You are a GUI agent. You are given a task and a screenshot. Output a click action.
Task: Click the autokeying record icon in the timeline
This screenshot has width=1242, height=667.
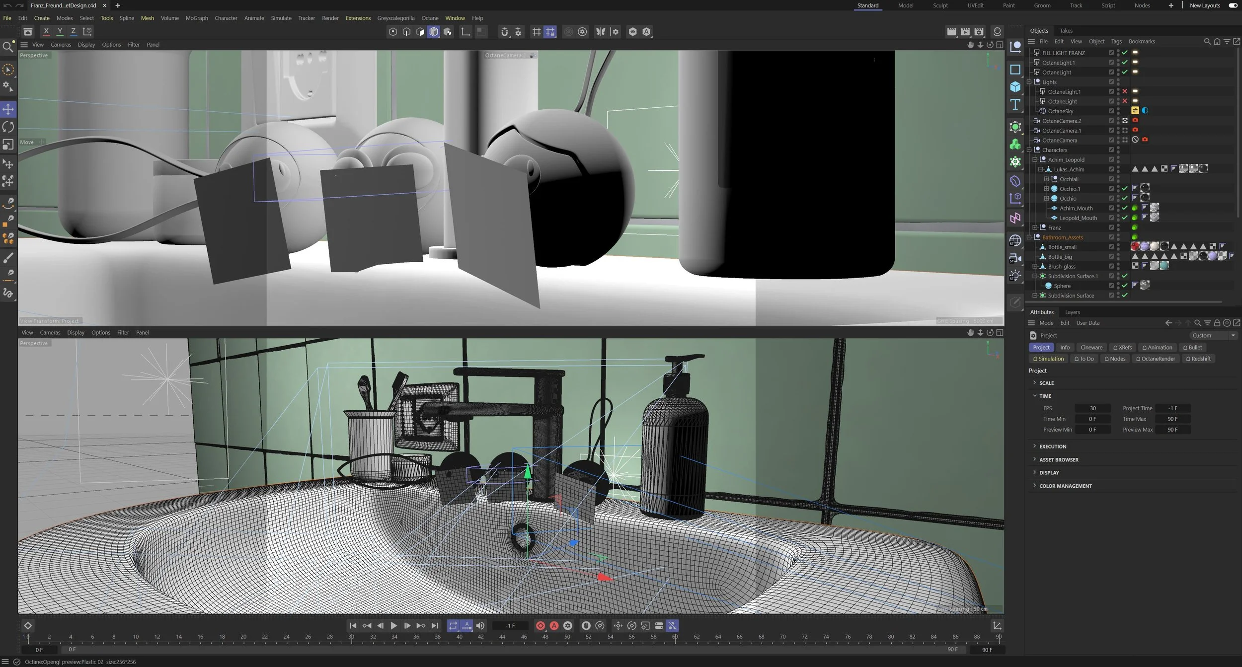554,626
